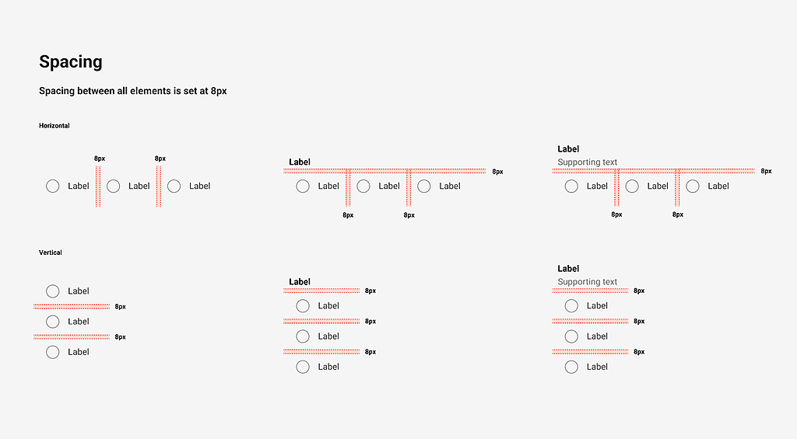The image size is (797, 439).
Task: Click the Horizontal section label
Action: click(54, 126)
